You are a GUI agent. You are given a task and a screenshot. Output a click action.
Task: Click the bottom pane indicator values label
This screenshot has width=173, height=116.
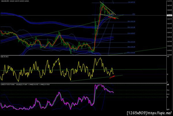(x=25, y=85)
